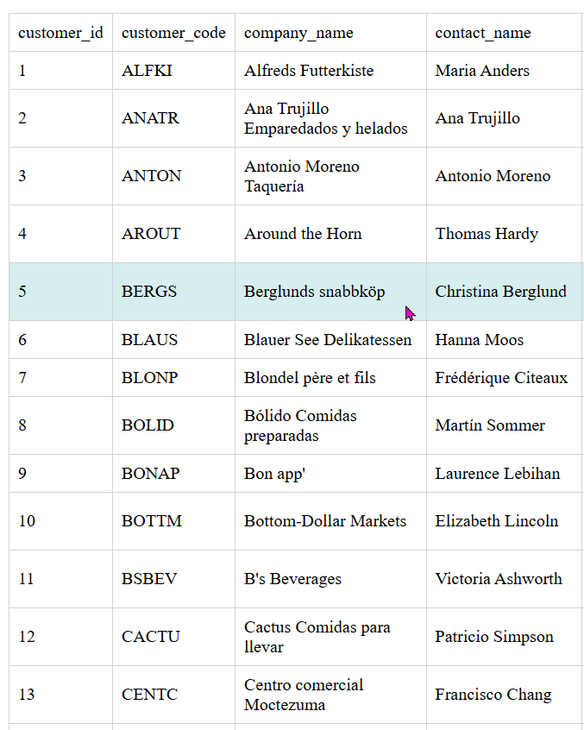
Task: Select the CACTU customer code cell
Action: click(151, 637)
